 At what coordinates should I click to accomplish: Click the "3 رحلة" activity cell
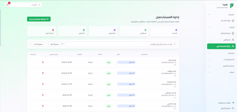click(x=90, y=73)
